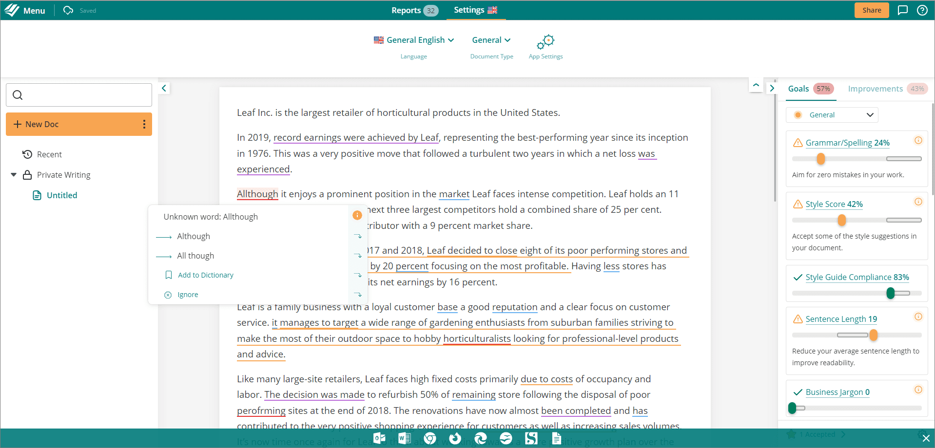Select the Settings tab

(x=476, y=10)
